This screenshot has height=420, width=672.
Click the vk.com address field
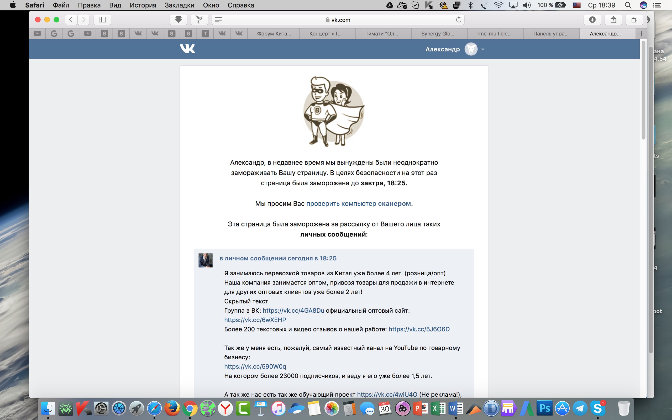(x=338, y=20)
